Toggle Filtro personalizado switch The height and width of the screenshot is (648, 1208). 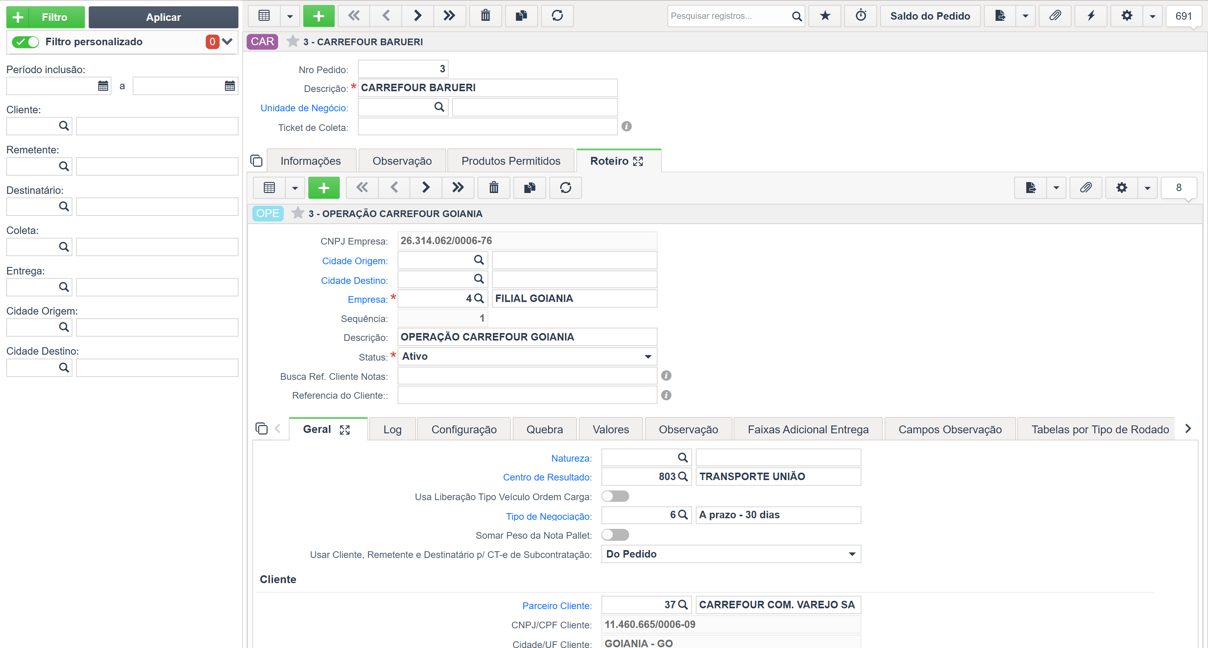(25, 42)
